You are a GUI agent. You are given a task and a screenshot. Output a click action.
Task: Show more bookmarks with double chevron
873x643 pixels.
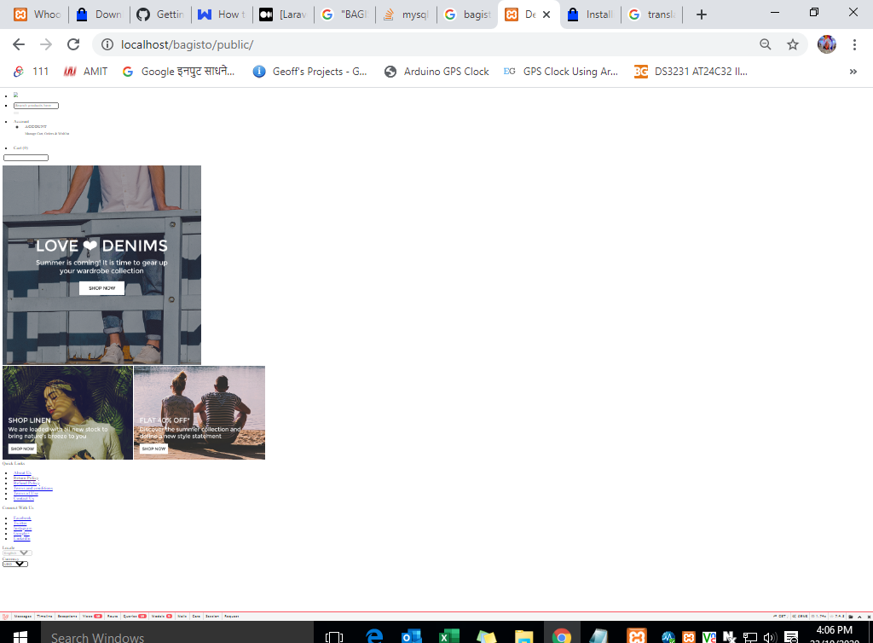(x=853, y=72)
